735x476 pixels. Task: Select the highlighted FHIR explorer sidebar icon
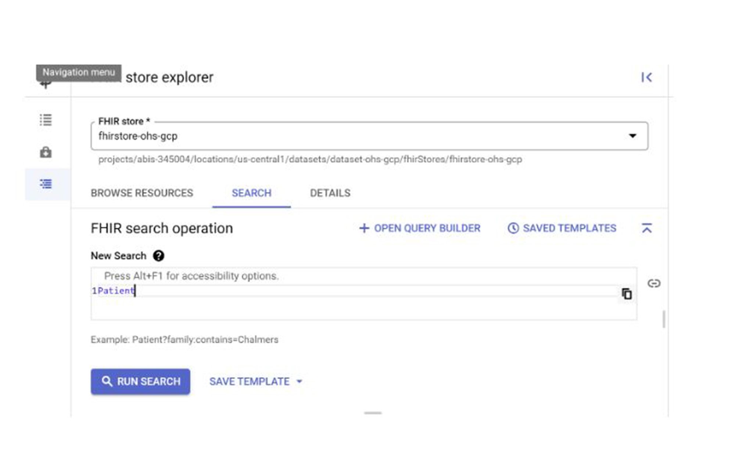(x=46, y=184)
